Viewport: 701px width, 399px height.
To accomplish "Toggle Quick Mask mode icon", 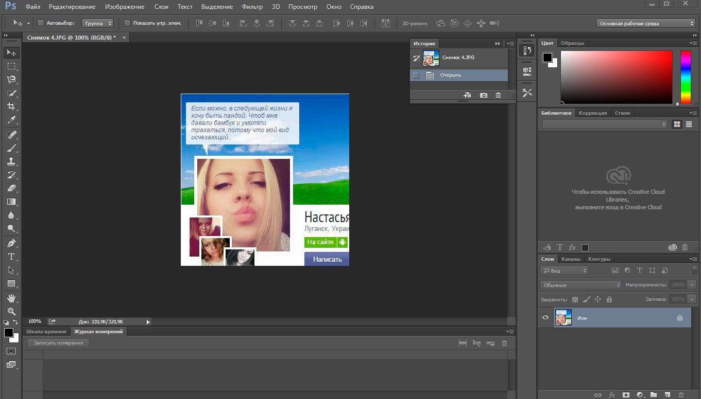I will click(x=11, y=351).
